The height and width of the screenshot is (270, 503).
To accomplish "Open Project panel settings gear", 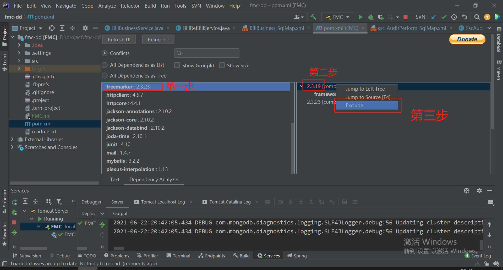I will click(85, 28).
